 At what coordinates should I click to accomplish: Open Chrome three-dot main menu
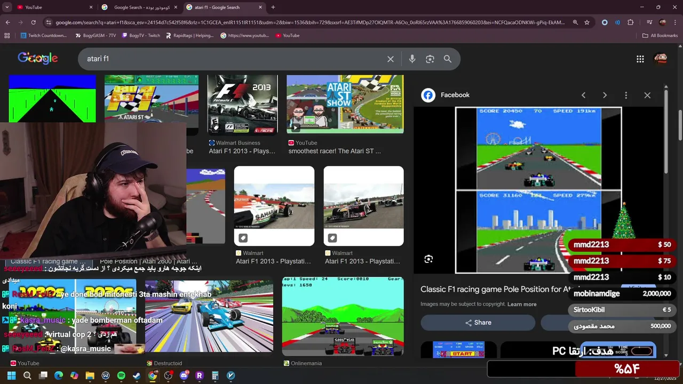[x=676, y=22]
